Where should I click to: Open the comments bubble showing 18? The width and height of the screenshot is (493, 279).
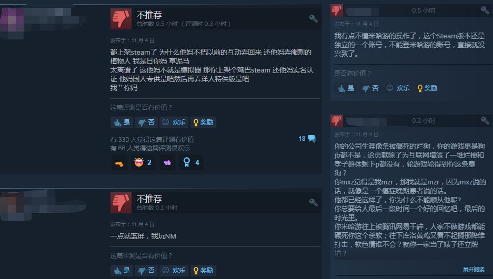(307, 139)
